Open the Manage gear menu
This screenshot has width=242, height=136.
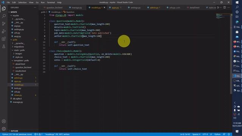click(4, 129)
